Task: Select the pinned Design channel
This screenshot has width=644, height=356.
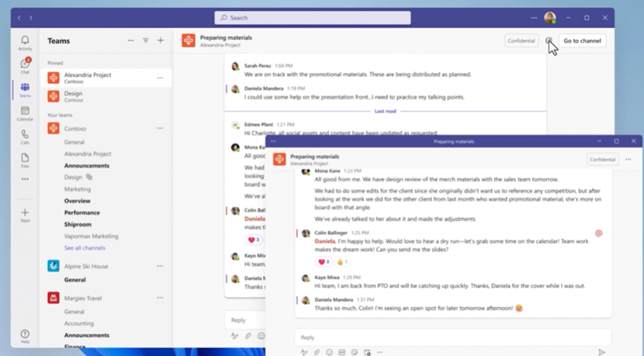Action: (73, 96)
